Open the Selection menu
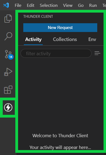 (49, 5)
